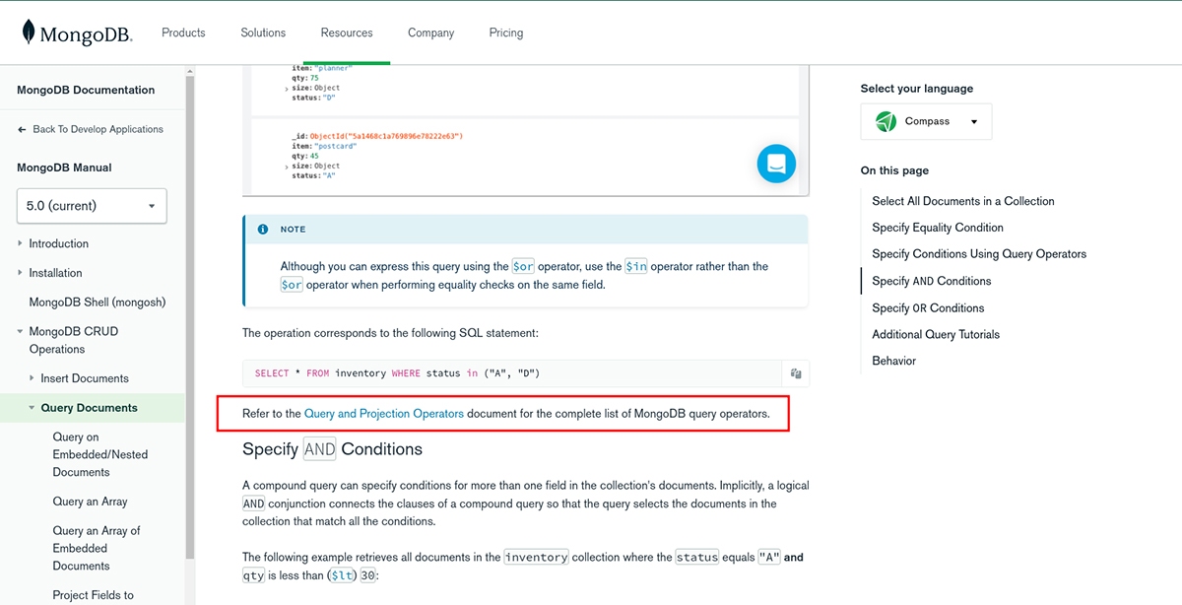Open the blue chat widget bubble

[x=775, y=164]
